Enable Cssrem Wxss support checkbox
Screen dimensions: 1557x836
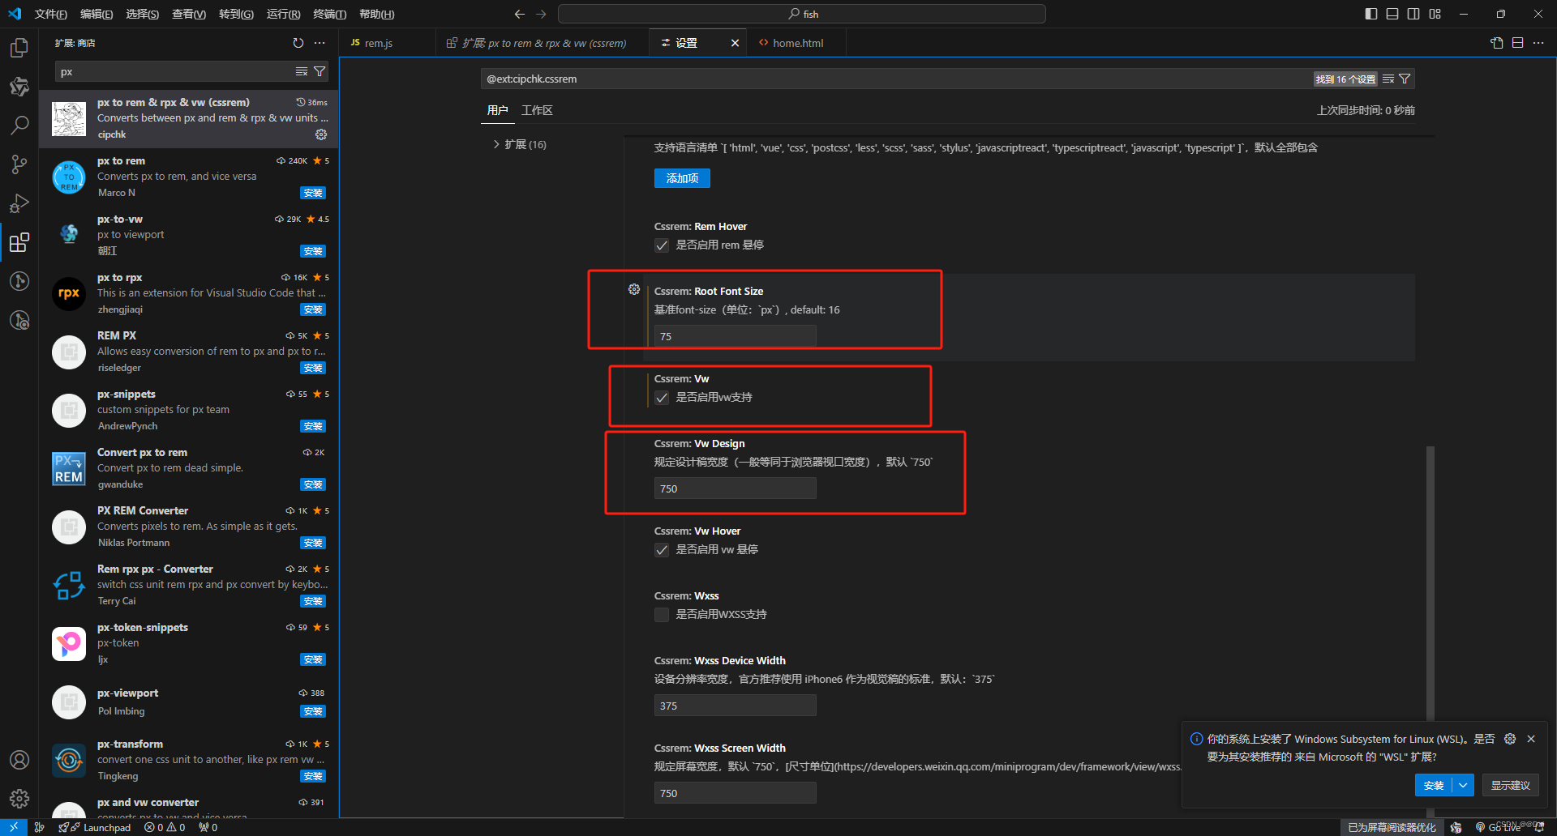[x=662, y=615]
